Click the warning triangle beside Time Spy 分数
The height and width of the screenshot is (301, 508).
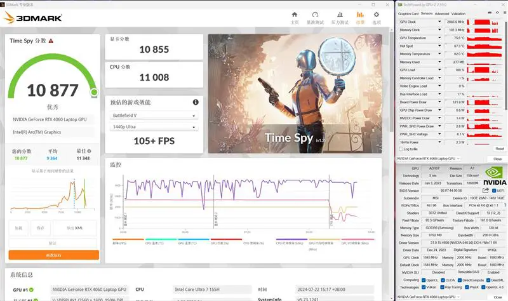(x=51, y=41)
